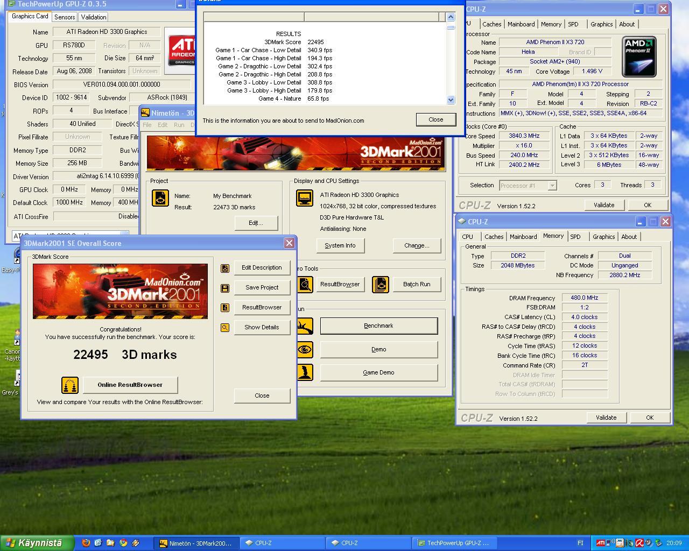Click the eye icon beside Demo
Image resolution: width=689 pixels, height=551 pixels.
pos(305,349)
